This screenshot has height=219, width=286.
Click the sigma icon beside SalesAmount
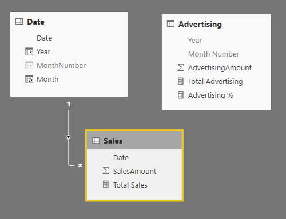click(x=106, y=170)
